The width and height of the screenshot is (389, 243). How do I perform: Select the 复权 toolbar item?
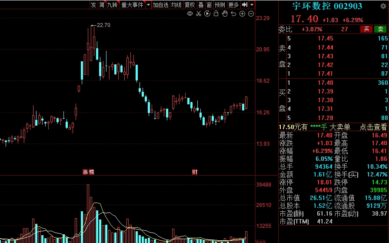pos(190,5)
